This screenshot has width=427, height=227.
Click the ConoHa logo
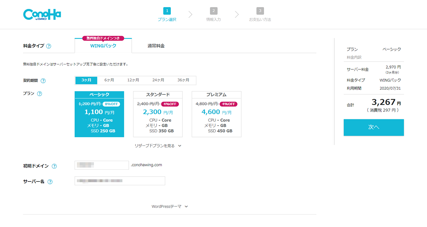(42, 15)
